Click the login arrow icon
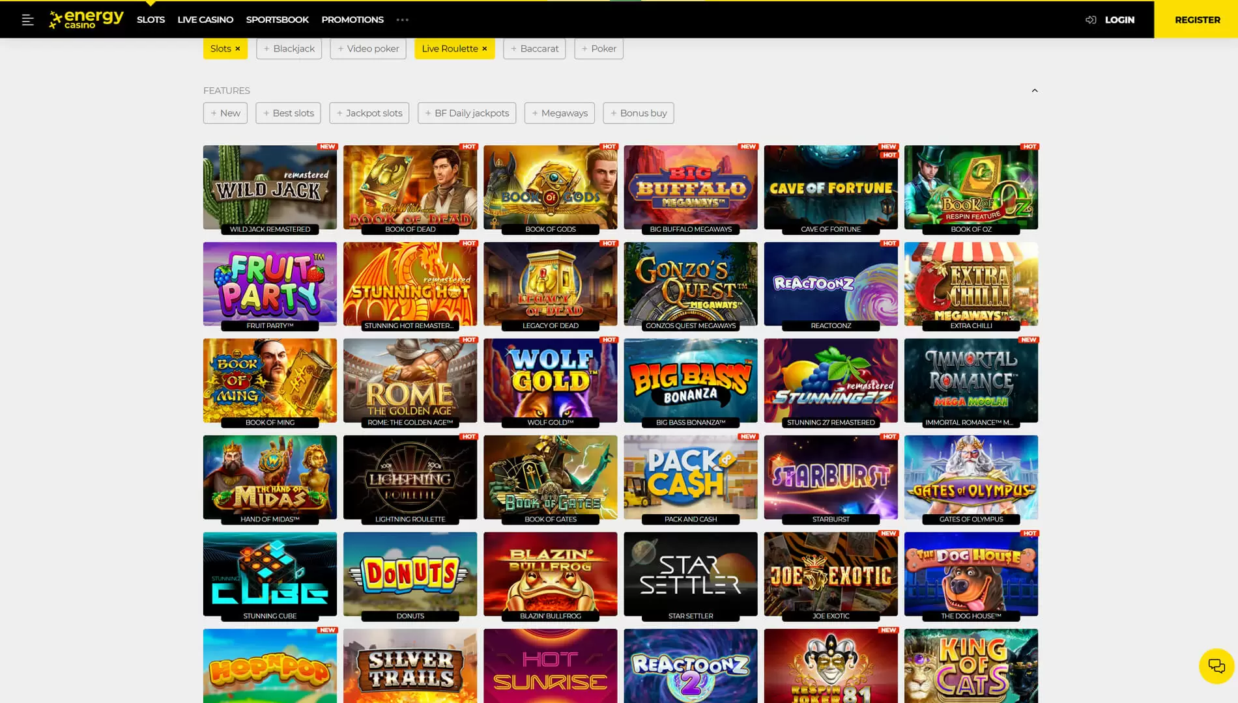The image size is (1238, 703). coord(1090,20)
